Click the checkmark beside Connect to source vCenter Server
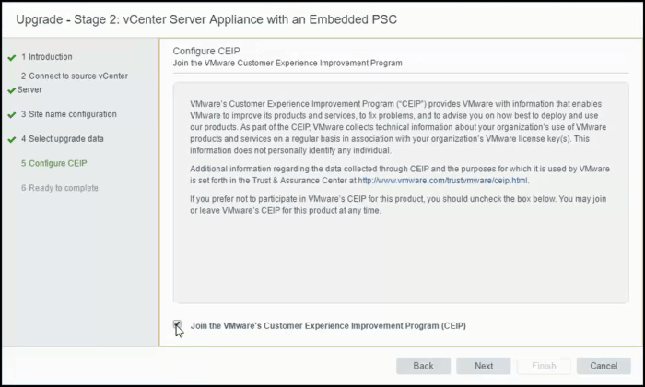 point(11,90)
